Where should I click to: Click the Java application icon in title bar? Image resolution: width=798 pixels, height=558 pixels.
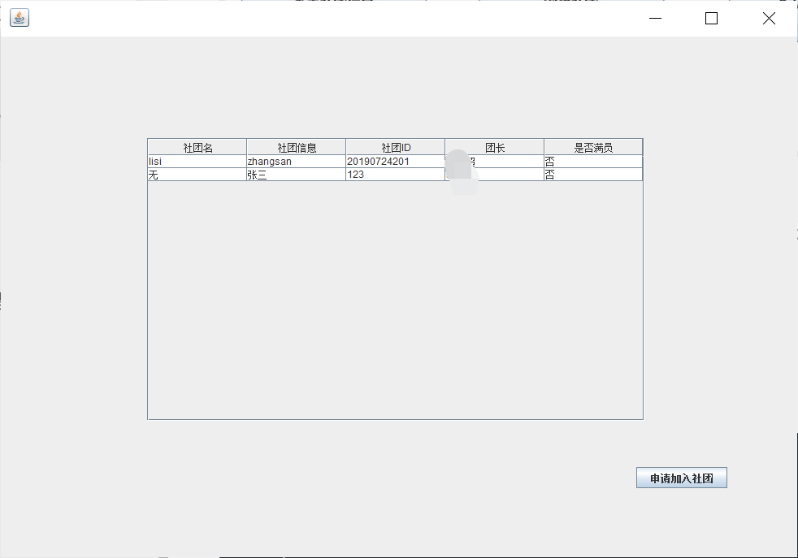click(x=20, y=18)
